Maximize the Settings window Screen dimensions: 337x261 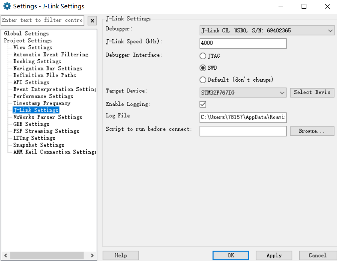click(304, 6)
